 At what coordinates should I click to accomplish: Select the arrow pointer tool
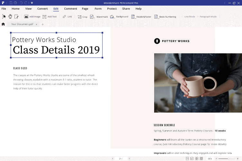(x=4, y=16)
